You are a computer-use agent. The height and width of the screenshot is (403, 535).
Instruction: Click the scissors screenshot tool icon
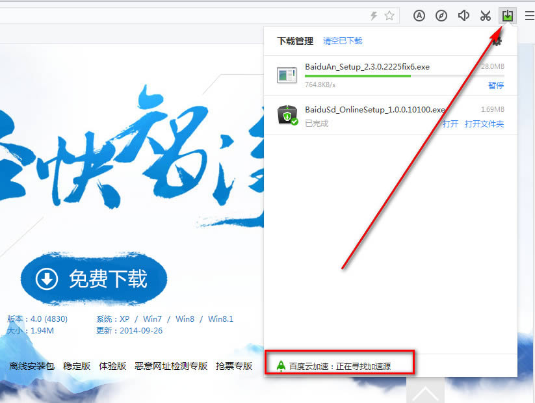485,16
